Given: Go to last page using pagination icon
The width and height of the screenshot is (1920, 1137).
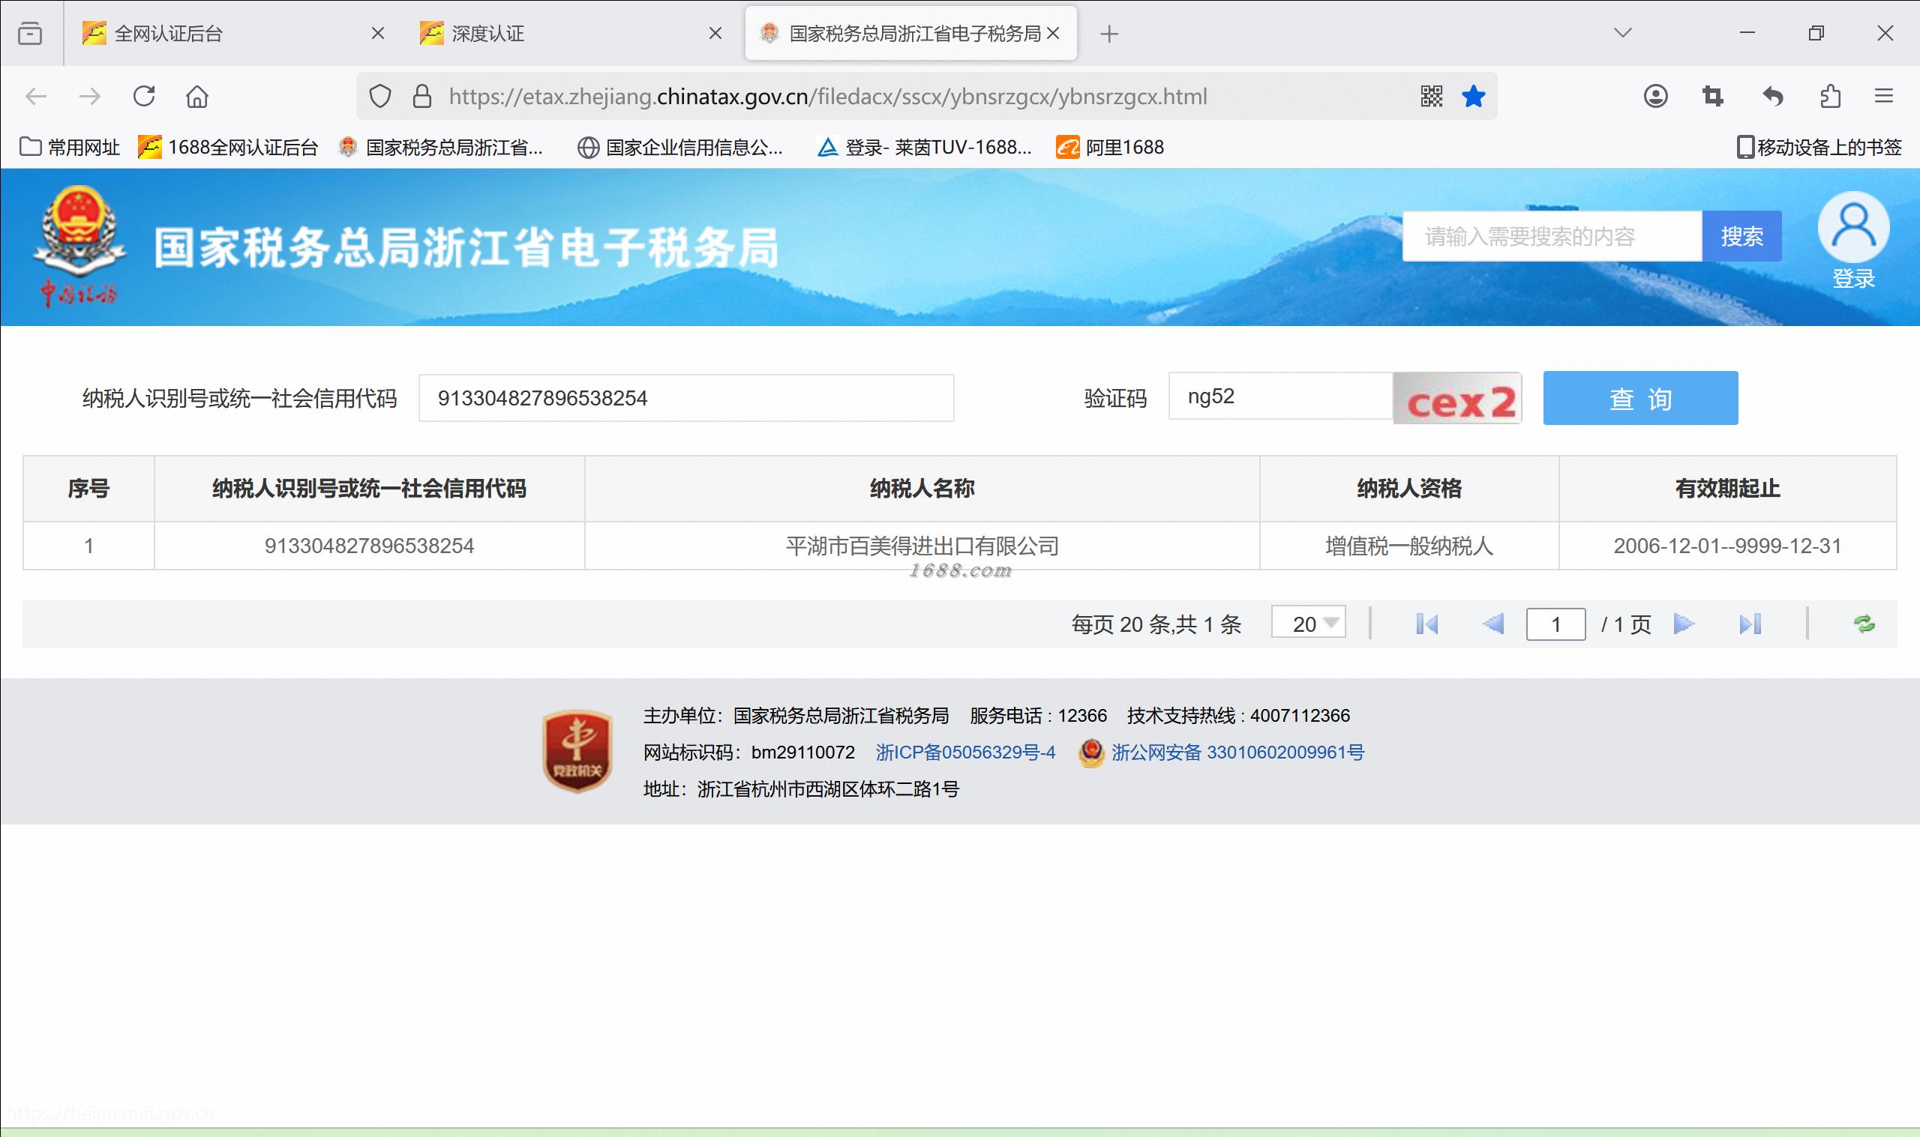Looking at the screenshot, I should 1750,624.
